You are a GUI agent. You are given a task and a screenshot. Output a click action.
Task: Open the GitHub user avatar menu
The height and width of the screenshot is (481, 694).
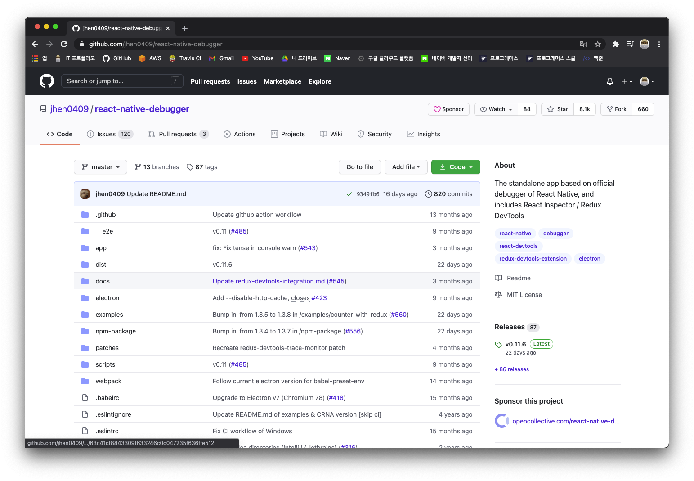pyautogui.click(x=647, y=81)
